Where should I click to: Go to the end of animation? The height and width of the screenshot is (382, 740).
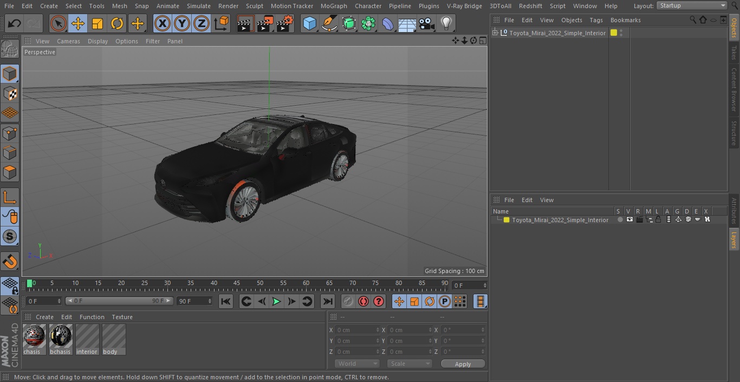(328, 301)
